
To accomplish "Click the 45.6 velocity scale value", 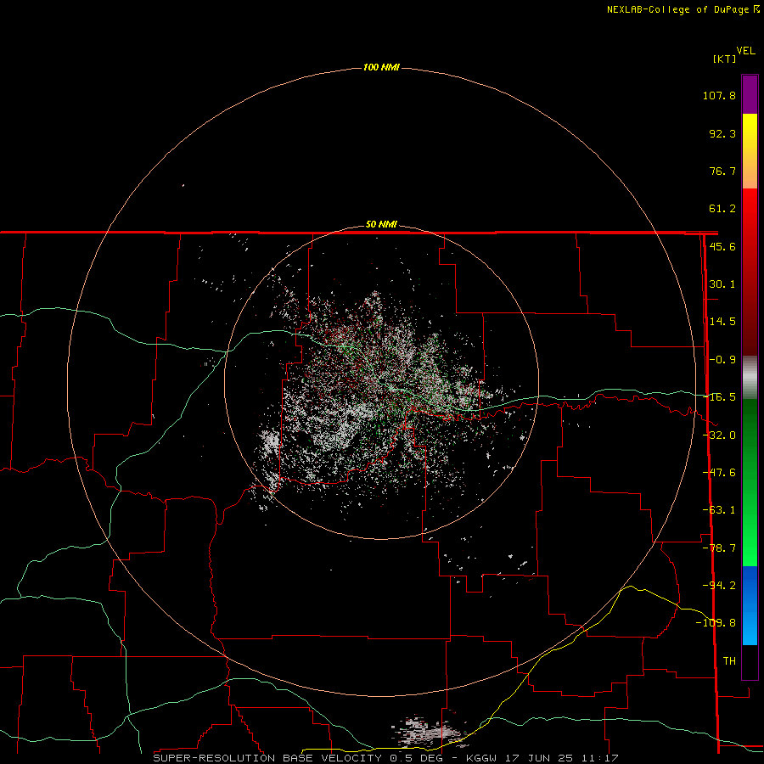I will click(722, 246).
